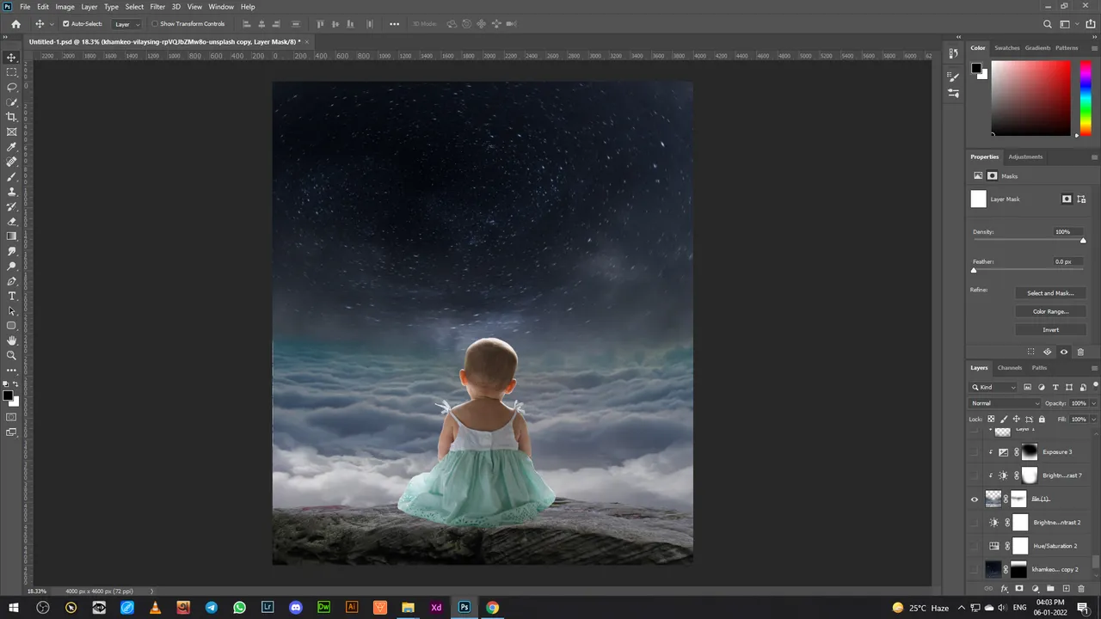
Task: Open the Filter menu
Action: [157, 7]
